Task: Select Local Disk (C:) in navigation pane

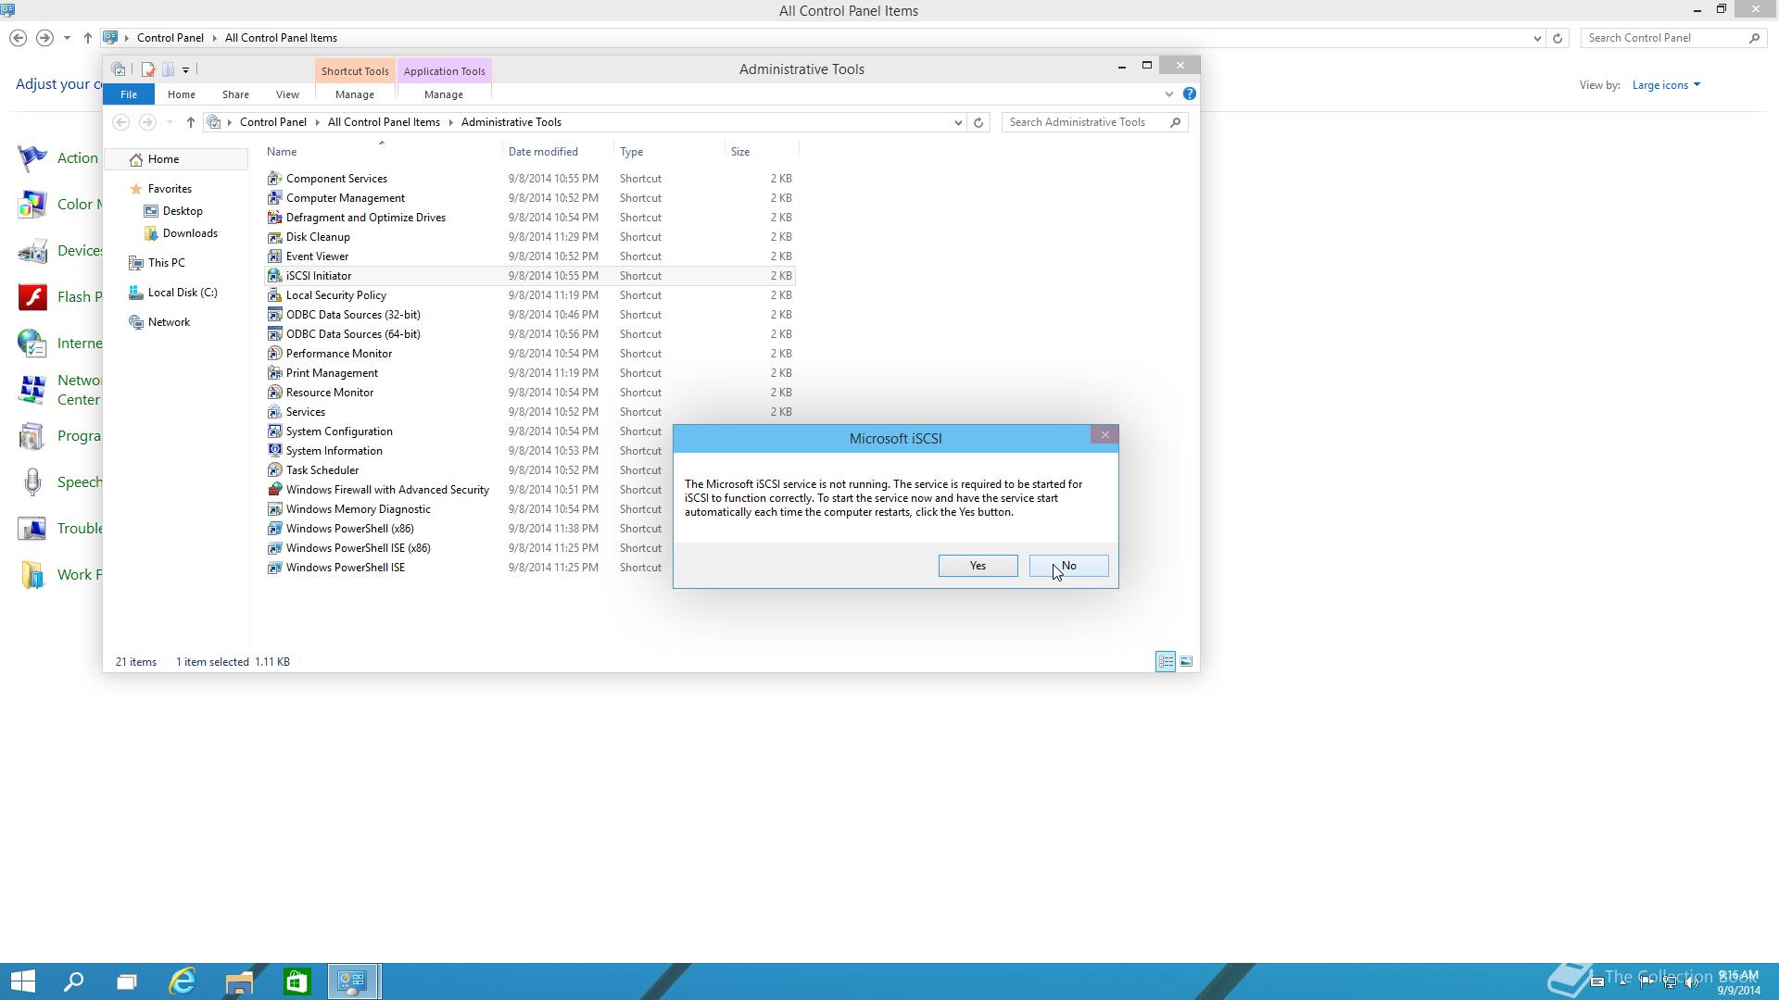Action: (x=183, y=293)
